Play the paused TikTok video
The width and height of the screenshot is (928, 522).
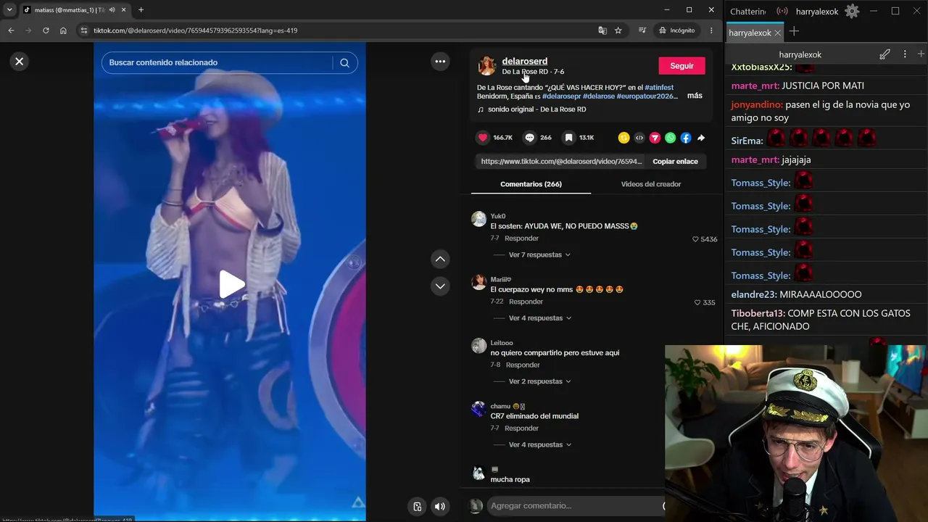(231, 284)
